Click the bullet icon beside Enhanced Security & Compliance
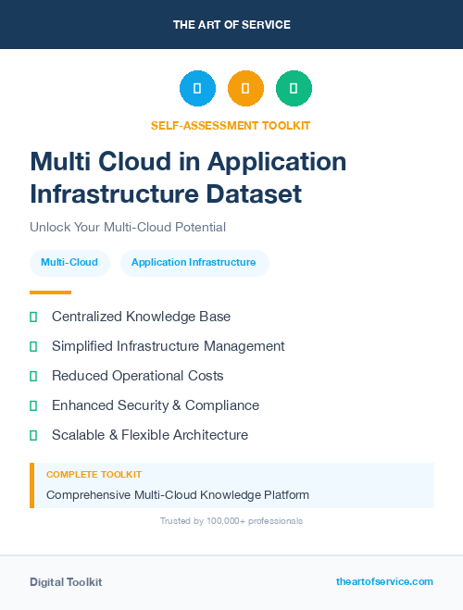The image size is (463, 610). [x=33, y=405]
